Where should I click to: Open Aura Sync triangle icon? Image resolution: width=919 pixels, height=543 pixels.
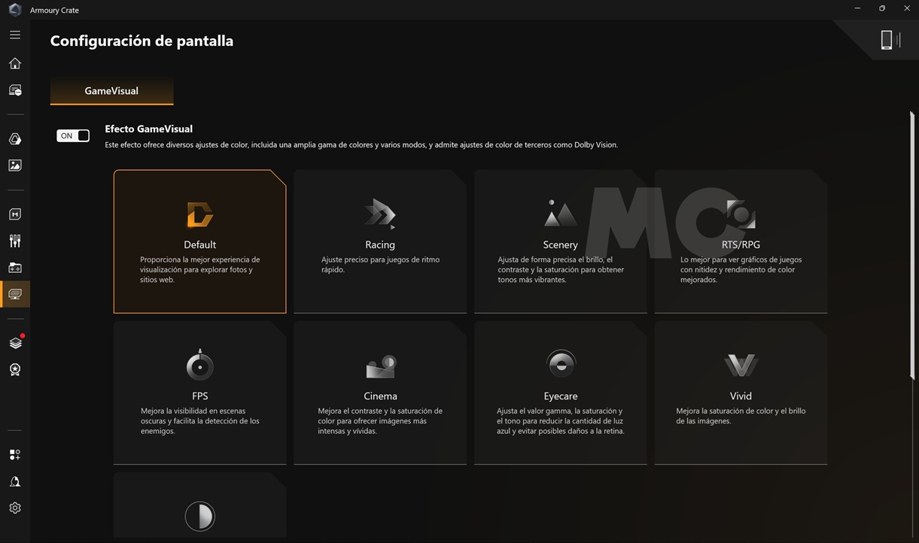pos(15,139)
